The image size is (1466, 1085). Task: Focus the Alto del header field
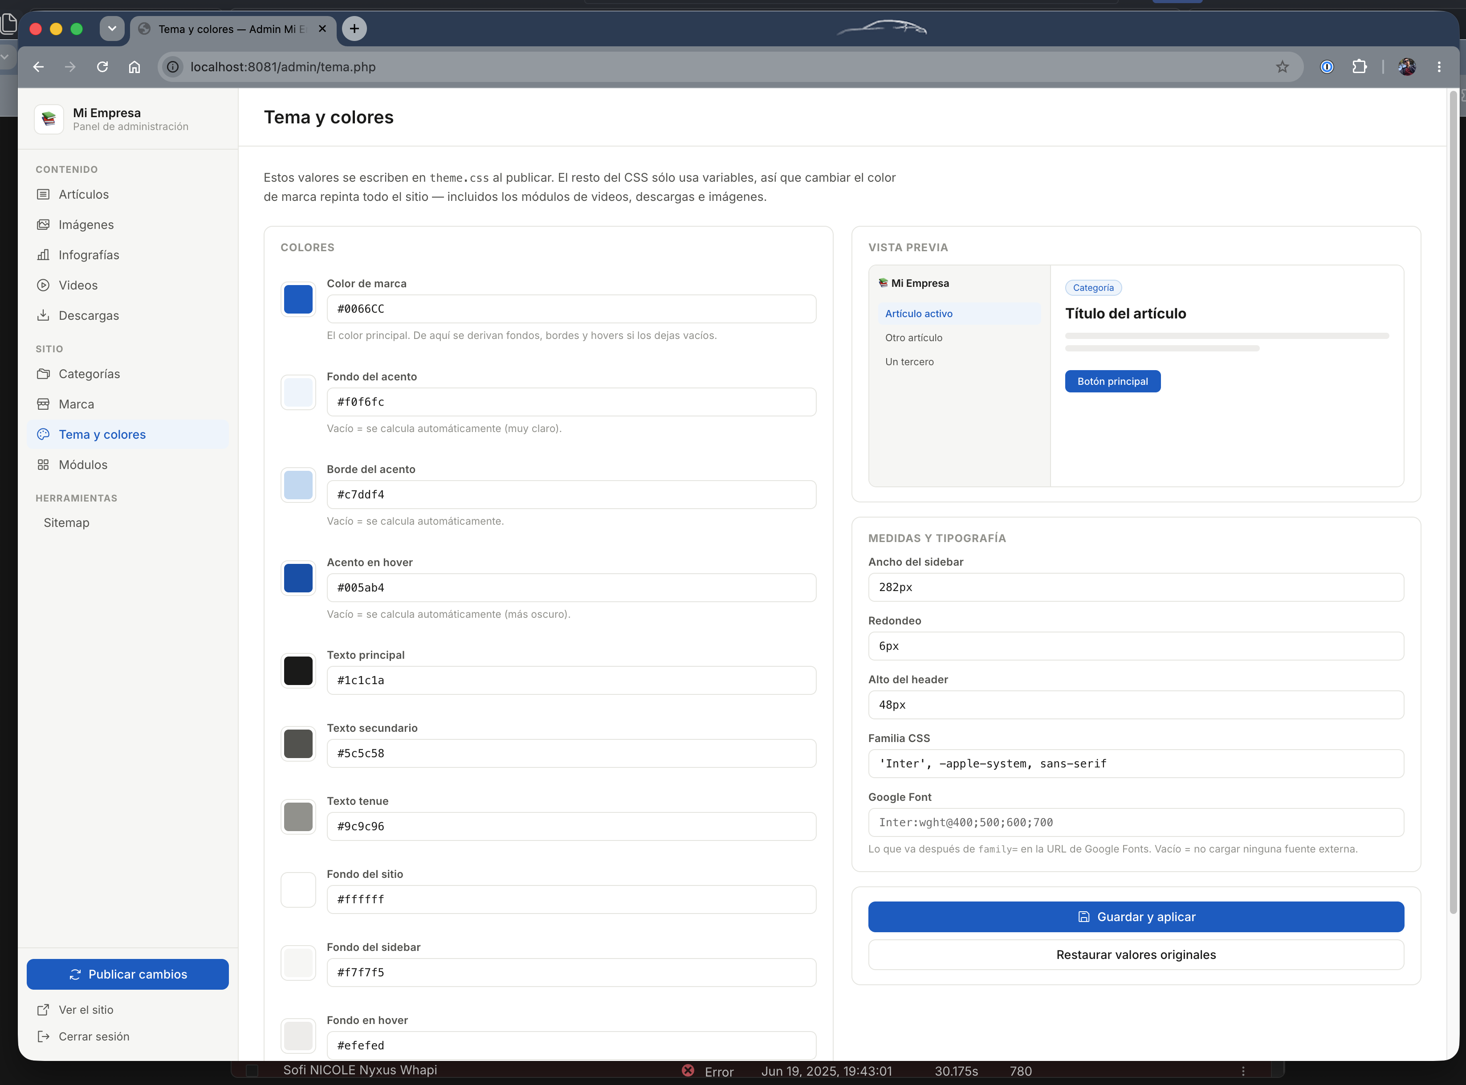click(1136, 705)
